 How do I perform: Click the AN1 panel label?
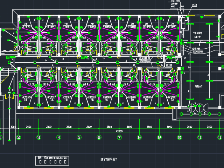[x=182, y=6]
